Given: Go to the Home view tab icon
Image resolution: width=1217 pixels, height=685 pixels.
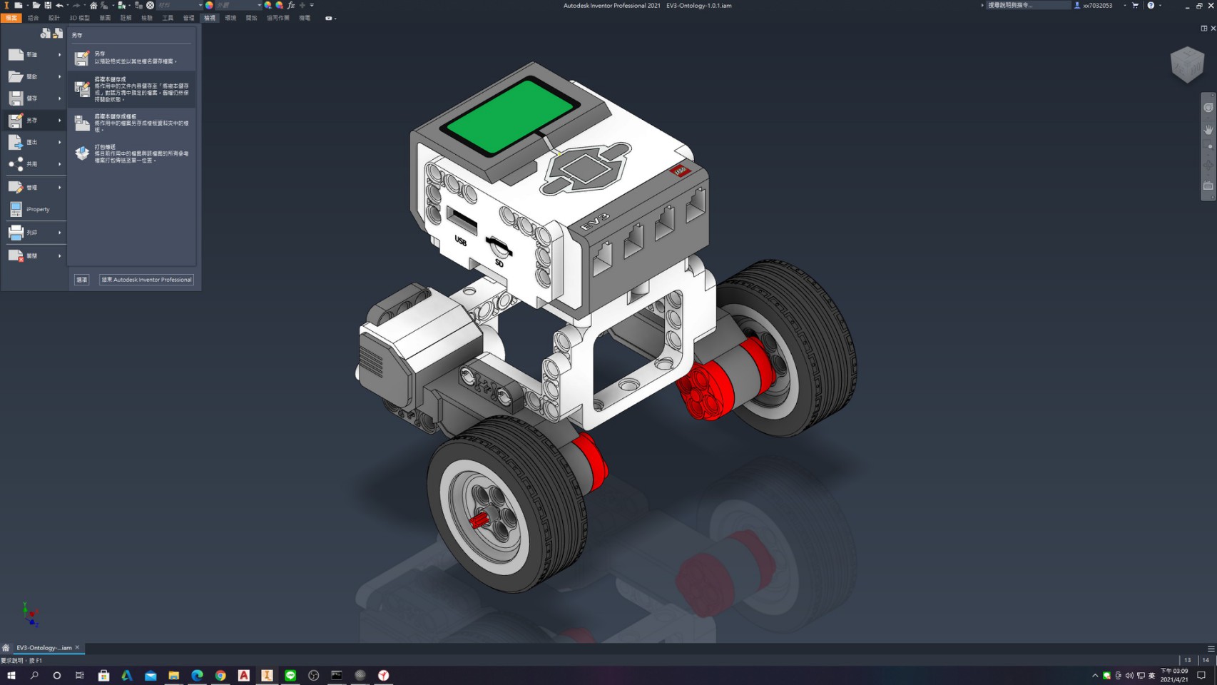Looking at the screenshot, I should 6,648.
